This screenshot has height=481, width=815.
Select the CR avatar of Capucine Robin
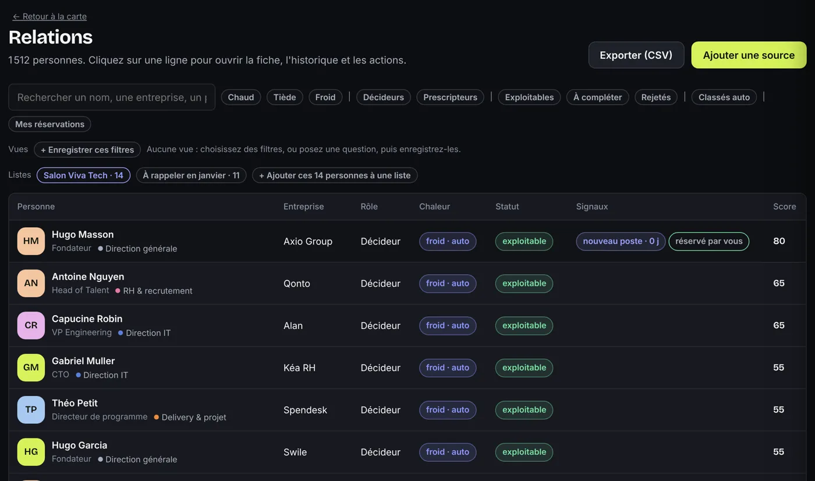click(31, 326)
